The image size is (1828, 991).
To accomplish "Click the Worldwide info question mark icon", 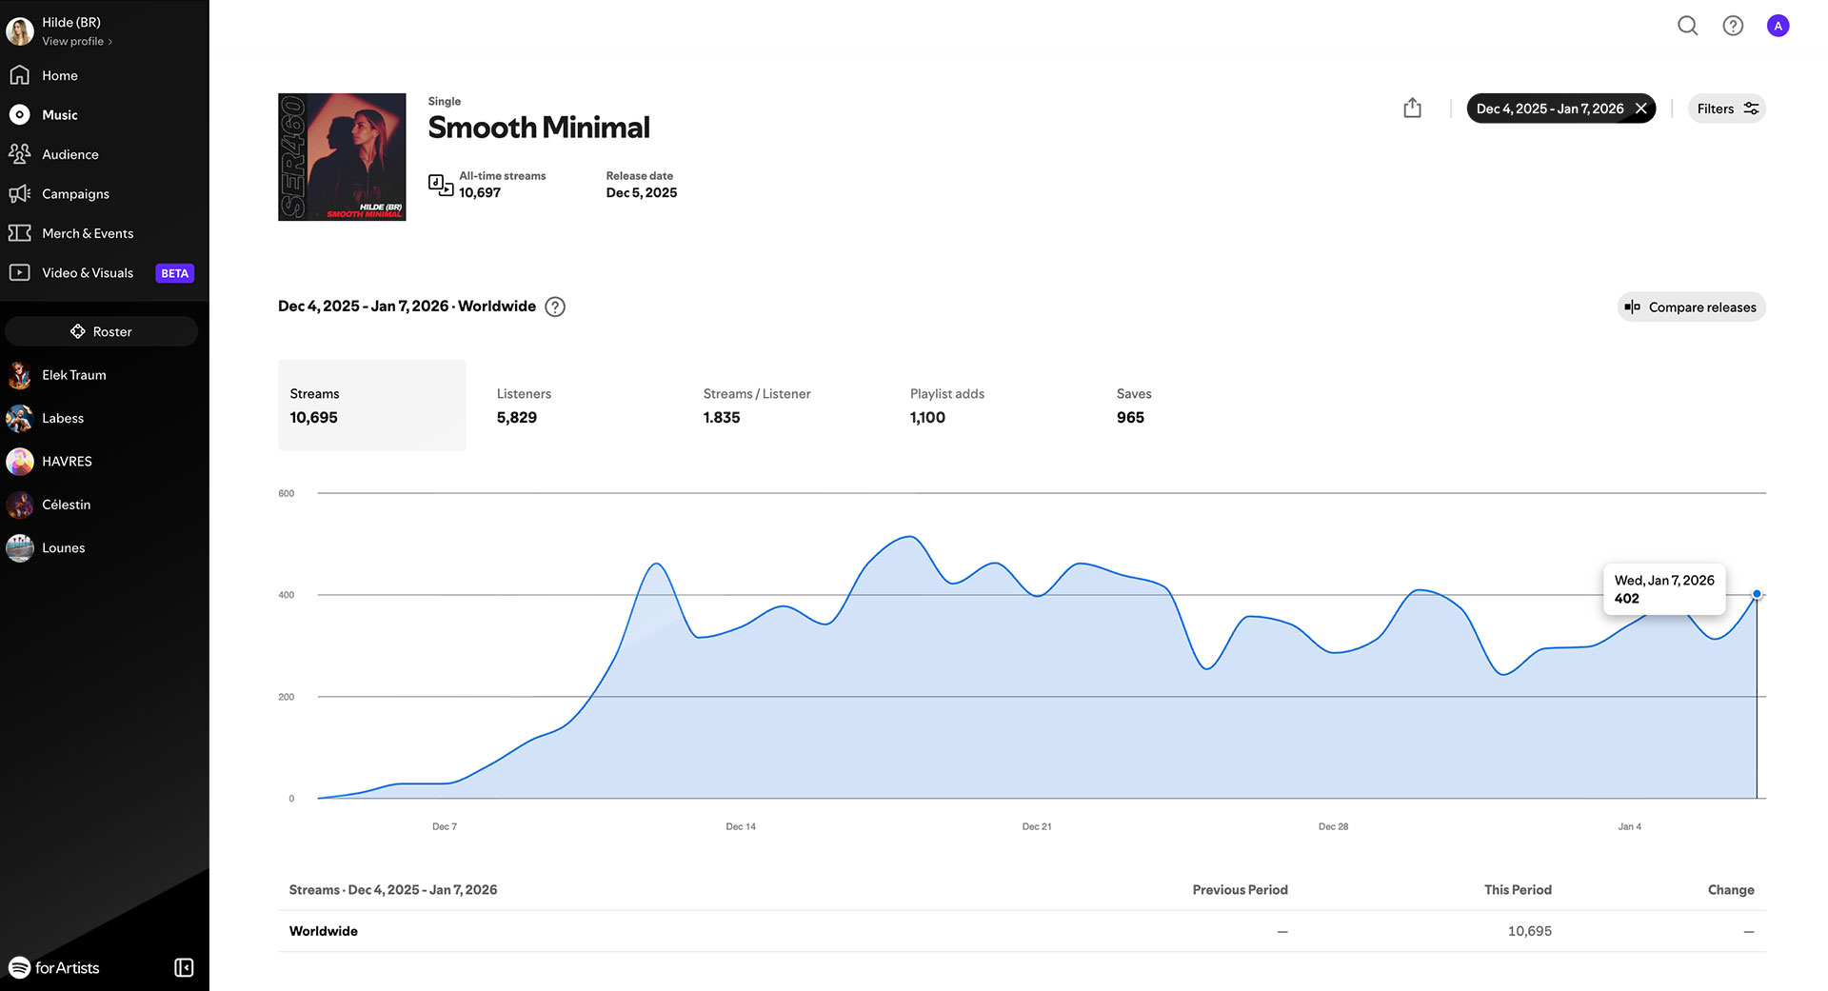I will tap(555, 307).
